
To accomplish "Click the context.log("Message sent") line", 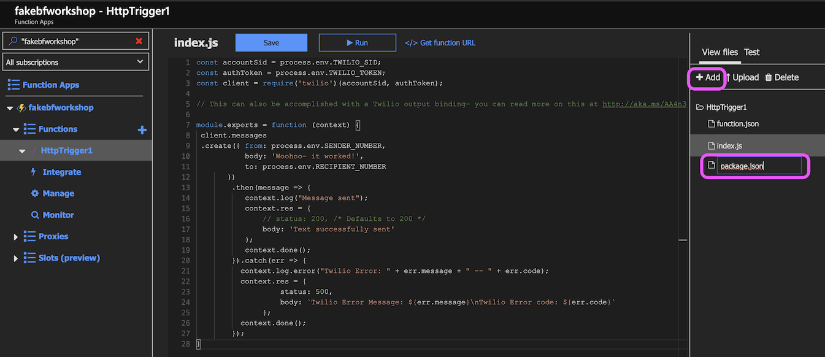I will [x=306, y=198].
